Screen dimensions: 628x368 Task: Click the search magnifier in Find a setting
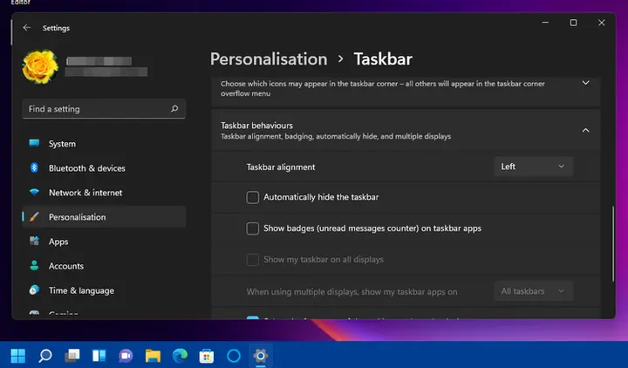(x=174, y=108)
